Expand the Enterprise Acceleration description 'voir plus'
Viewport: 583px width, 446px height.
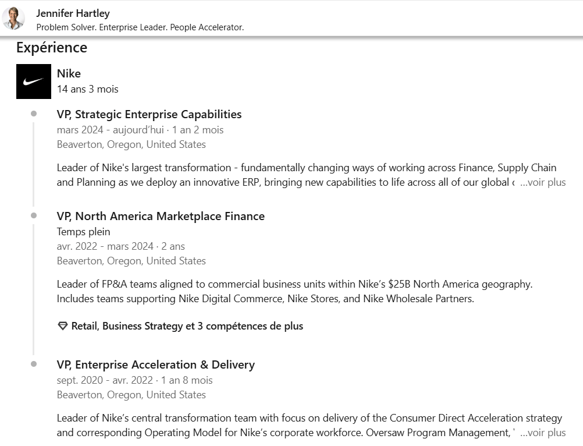pos(543,433)
